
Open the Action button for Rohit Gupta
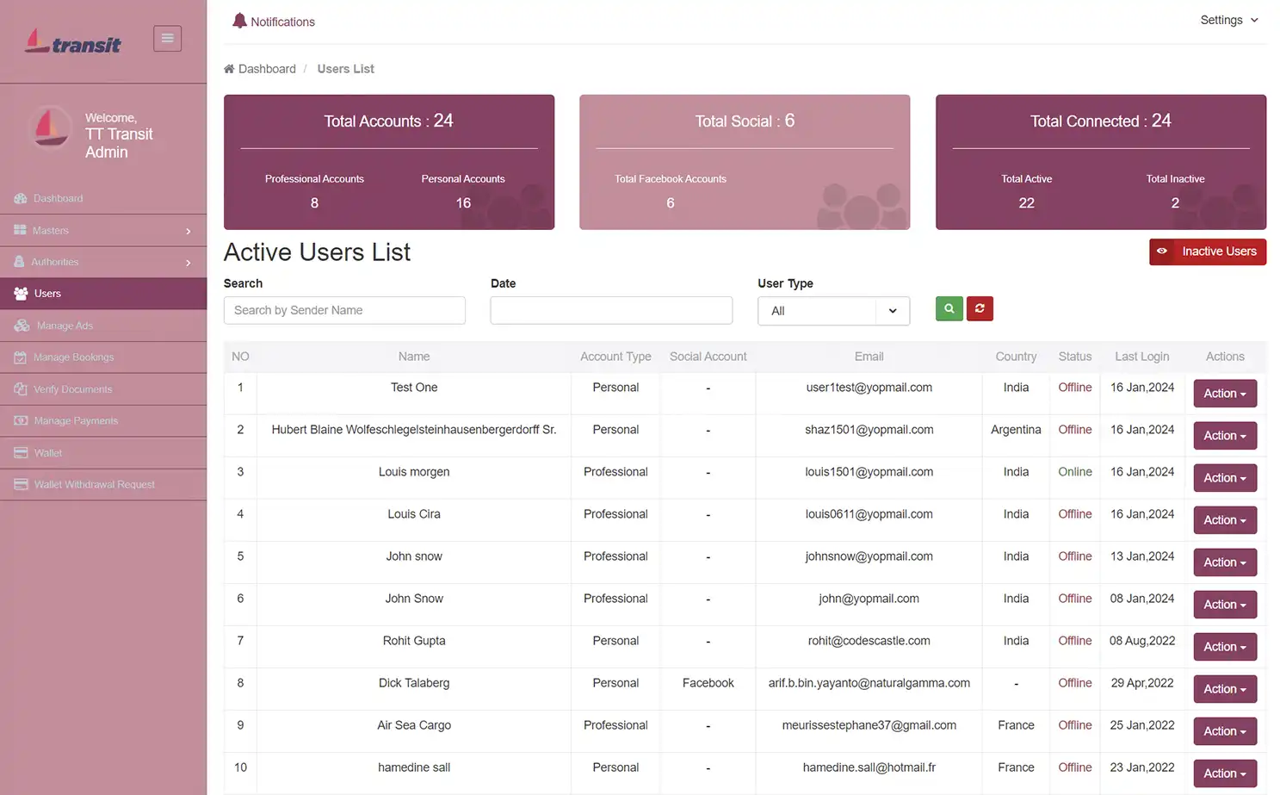point(1224,647)
